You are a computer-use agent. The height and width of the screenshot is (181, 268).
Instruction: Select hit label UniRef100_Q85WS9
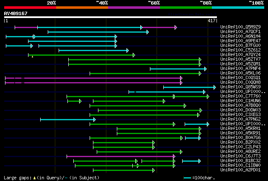(240, 87)
